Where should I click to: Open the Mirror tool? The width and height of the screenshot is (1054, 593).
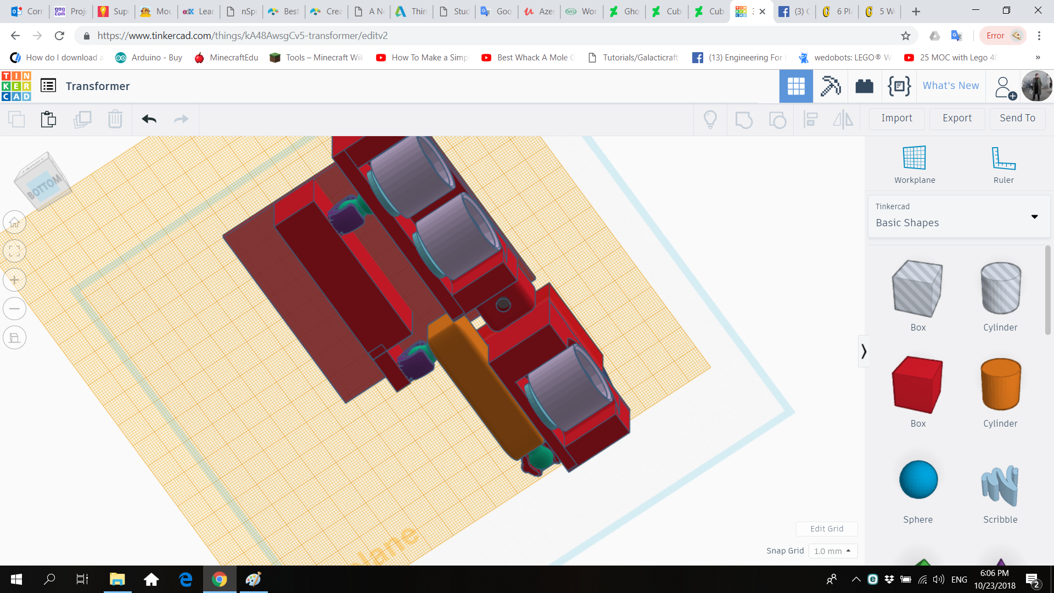point(843,119)
